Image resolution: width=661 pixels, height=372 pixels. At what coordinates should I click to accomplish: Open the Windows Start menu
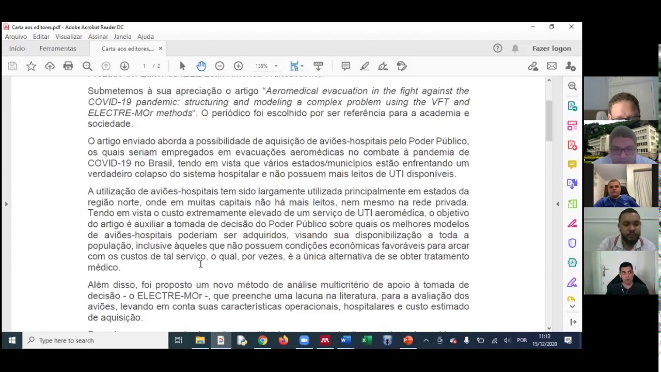(11, 340)
